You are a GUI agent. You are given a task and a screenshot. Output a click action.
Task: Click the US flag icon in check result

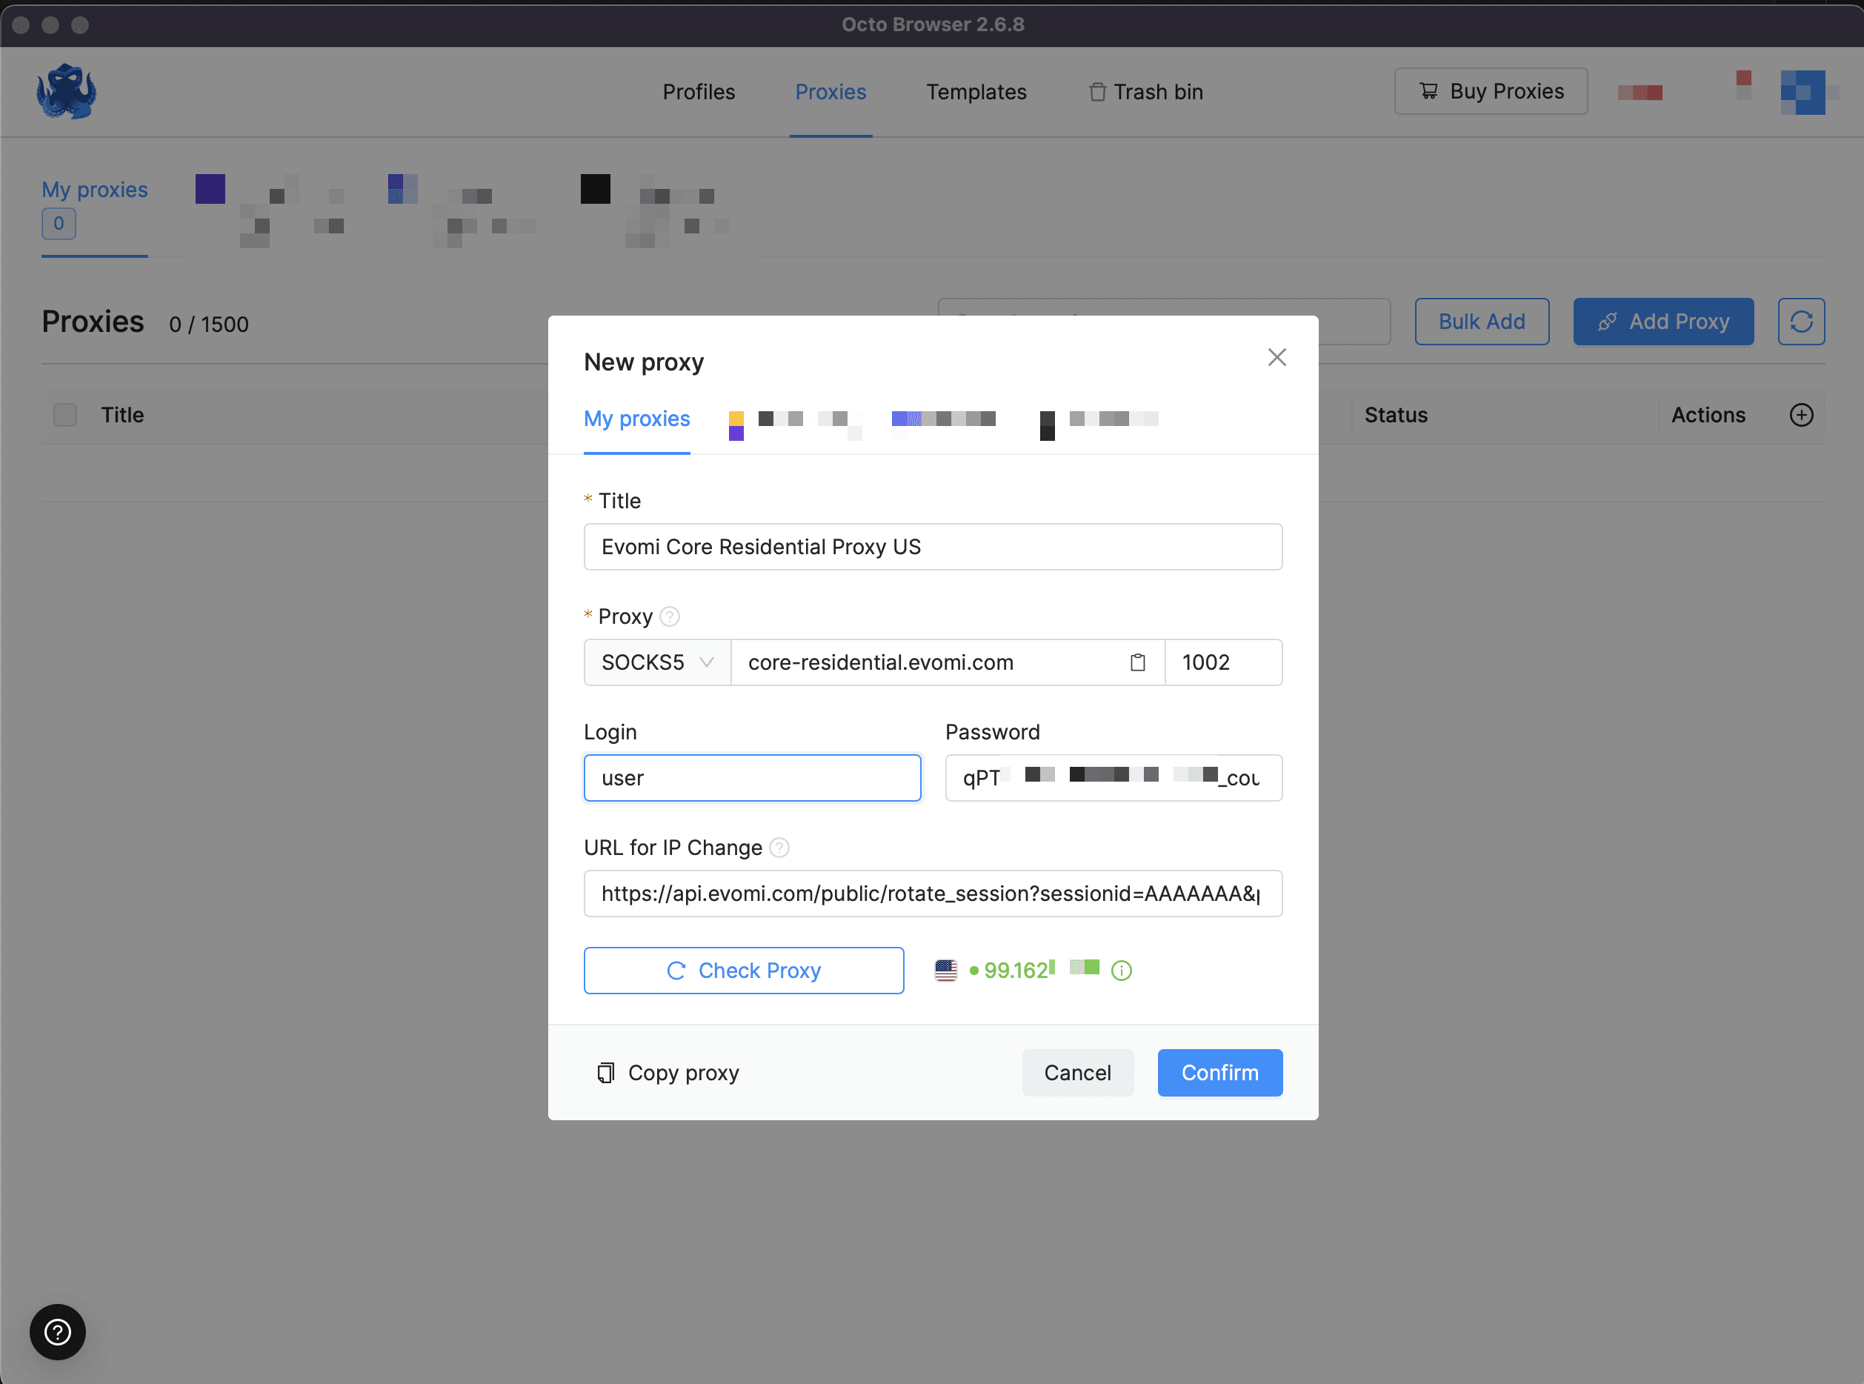click(946, 971)
